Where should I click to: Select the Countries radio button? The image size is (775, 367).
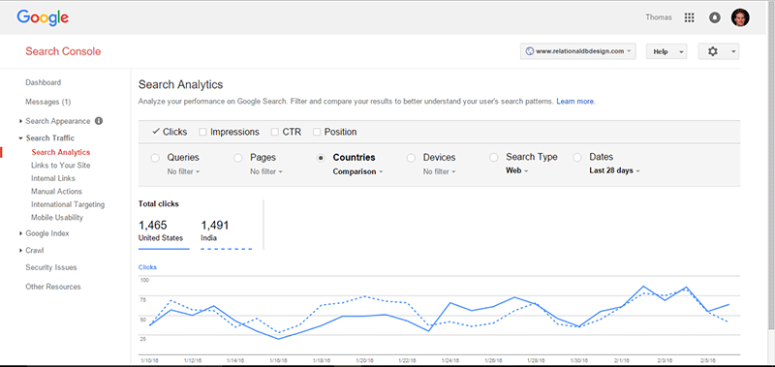[321, 158]
